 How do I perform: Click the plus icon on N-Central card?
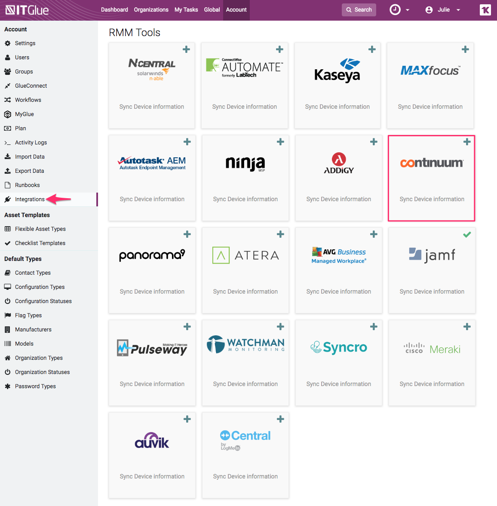[186, 49]
